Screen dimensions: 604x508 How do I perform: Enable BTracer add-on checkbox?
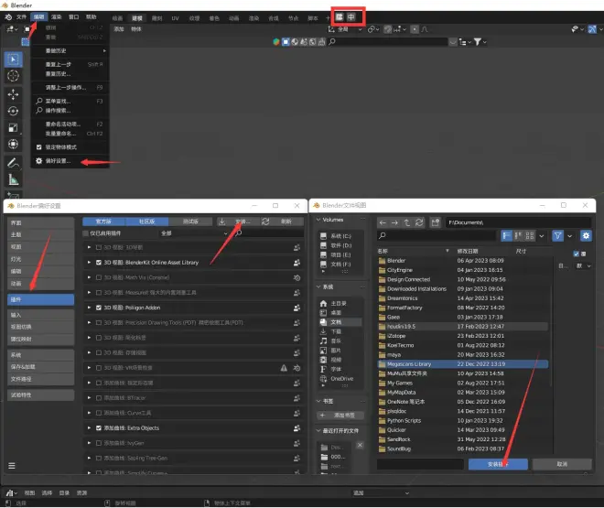point(99,398)
